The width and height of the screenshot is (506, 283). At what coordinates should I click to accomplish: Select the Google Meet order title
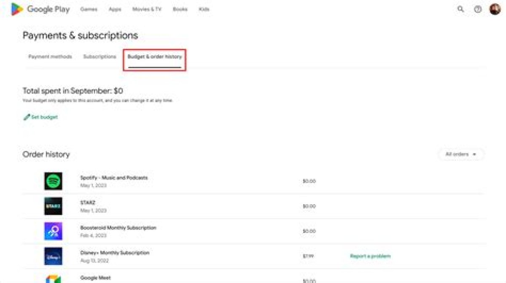(x=94, y=278)
